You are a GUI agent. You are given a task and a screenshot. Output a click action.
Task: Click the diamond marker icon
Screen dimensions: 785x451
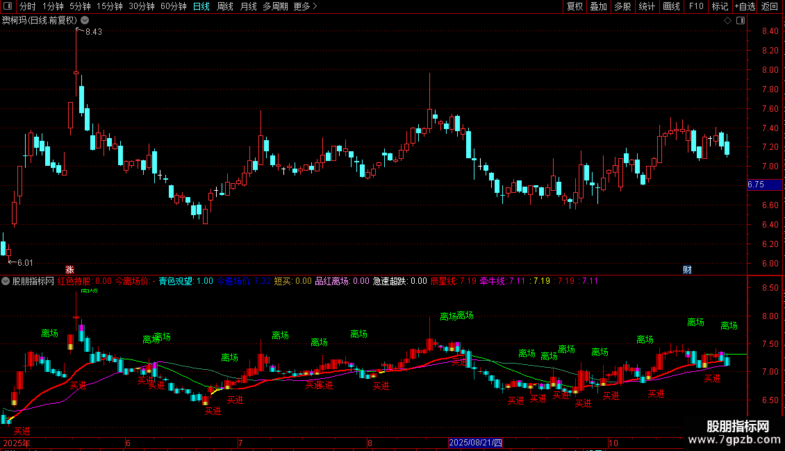pos(727,21)
